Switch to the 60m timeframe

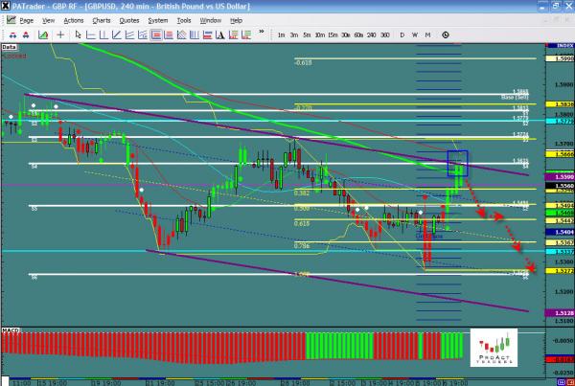click(x=357, y=34)
